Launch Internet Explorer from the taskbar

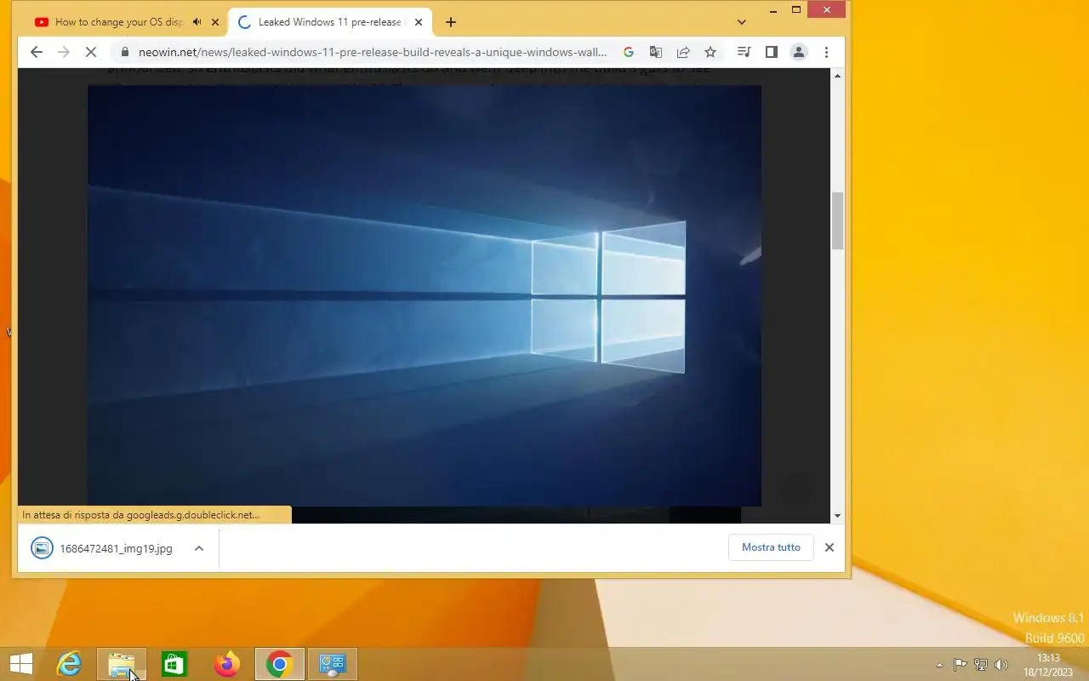pos(69,664)
